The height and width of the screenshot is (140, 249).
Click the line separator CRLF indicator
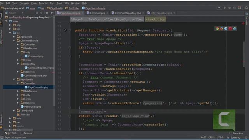[212, 137]
